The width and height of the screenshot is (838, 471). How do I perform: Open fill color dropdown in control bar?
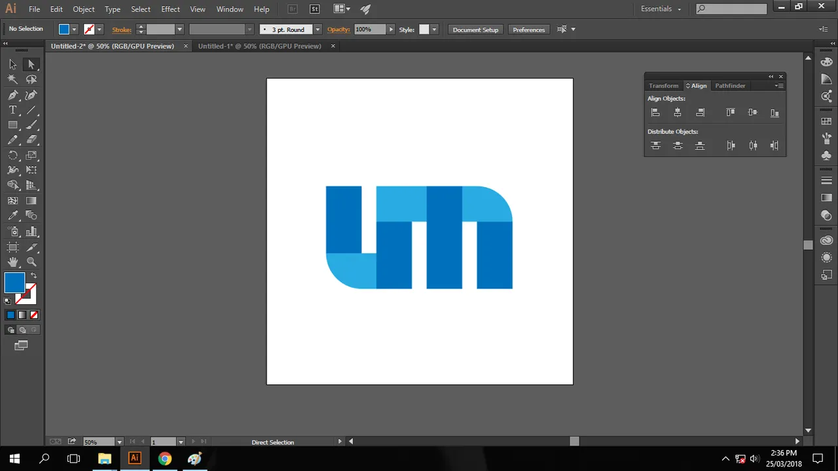(74, 29)
